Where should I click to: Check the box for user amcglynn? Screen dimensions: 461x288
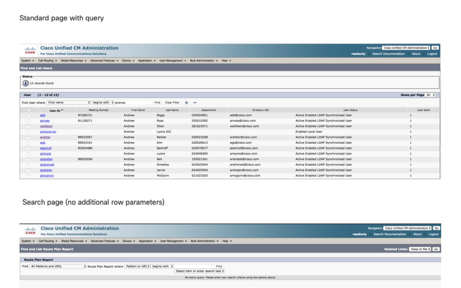29,176
